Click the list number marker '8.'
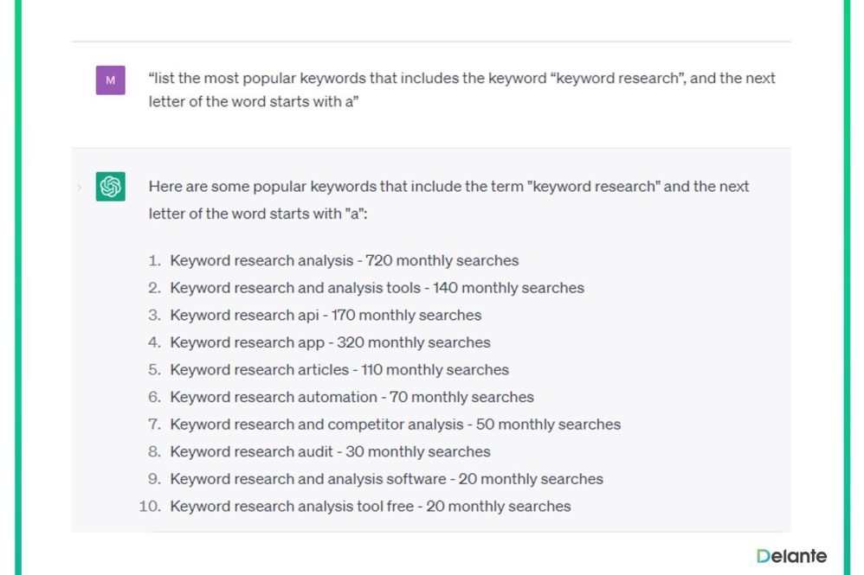Viewport: 864px width, 575px height. tap(155, 451)
